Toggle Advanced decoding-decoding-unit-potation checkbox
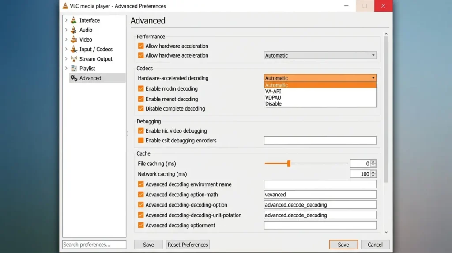 coord(141,215)
